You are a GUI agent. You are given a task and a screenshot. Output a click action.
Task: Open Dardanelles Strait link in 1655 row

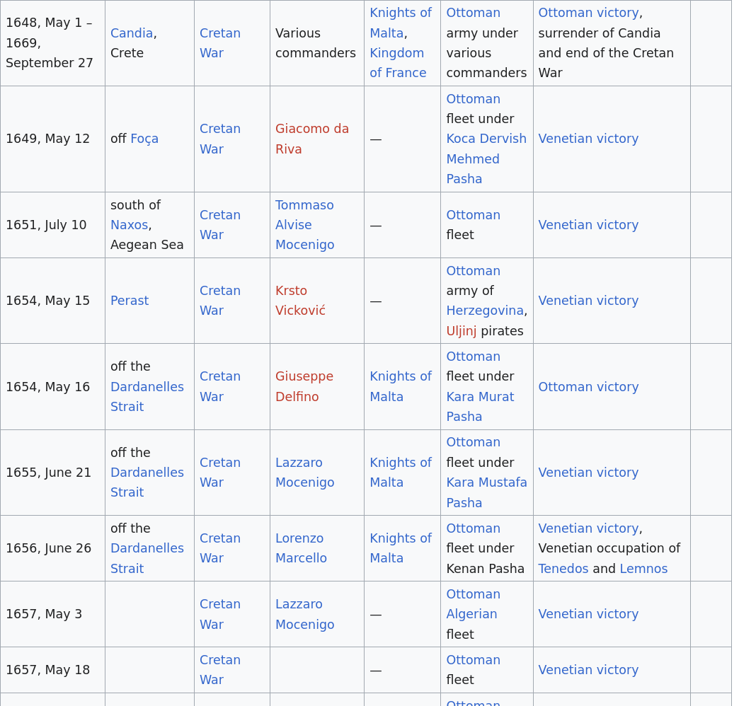(x=147, y=482)
